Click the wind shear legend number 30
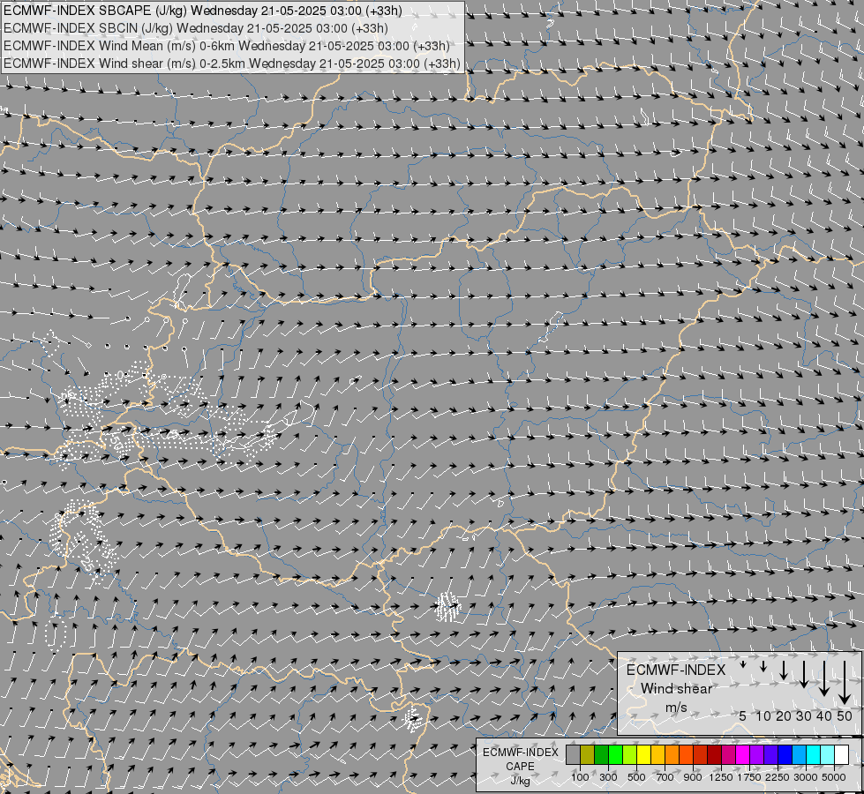The image size is (864, 794). (804, 716)
